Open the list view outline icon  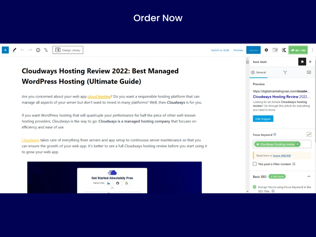tap(46, 50)
